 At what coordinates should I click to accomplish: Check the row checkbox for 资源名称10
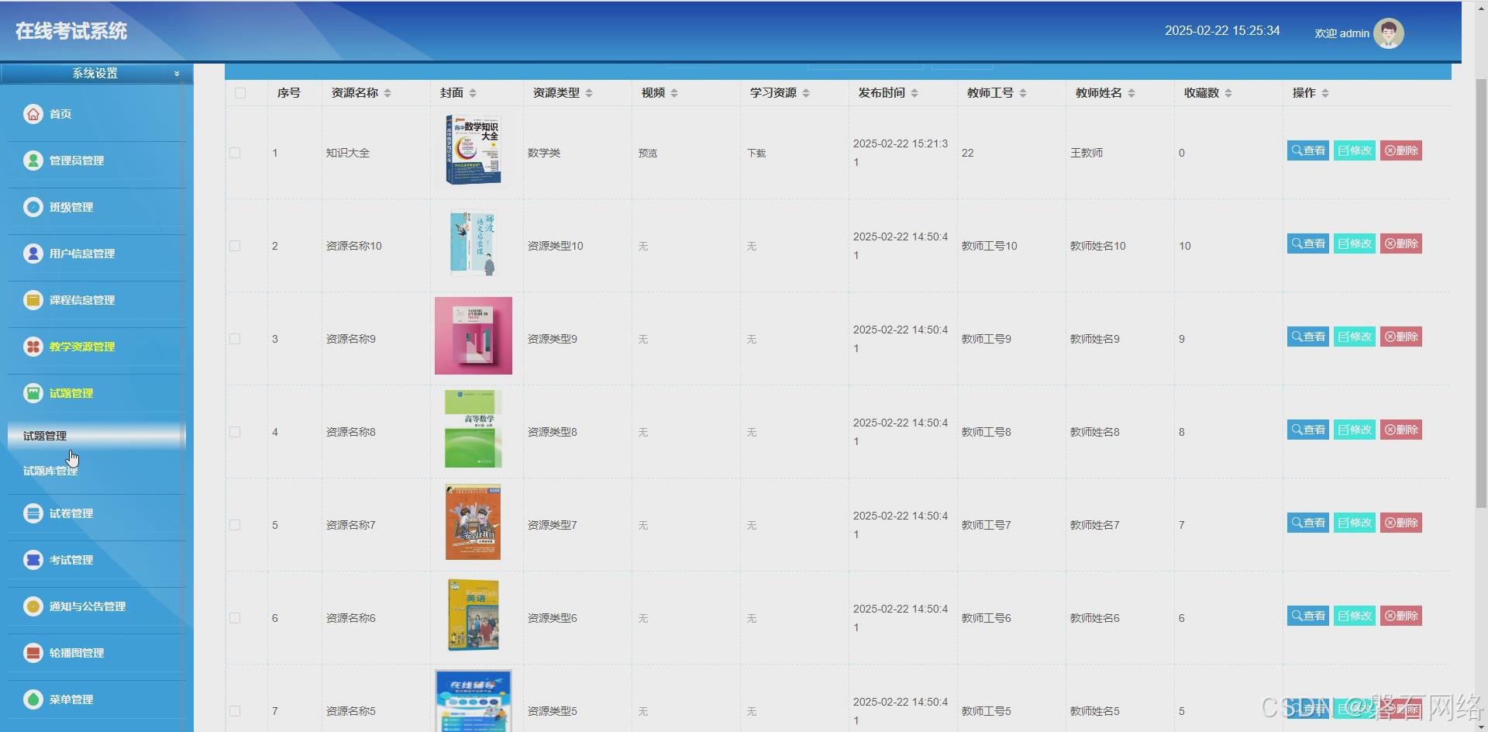point(235,246)
